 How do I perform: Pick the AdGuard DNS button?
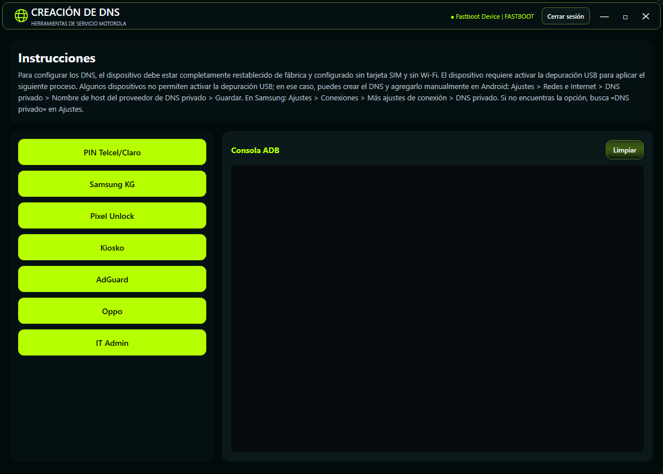(112, 279)
